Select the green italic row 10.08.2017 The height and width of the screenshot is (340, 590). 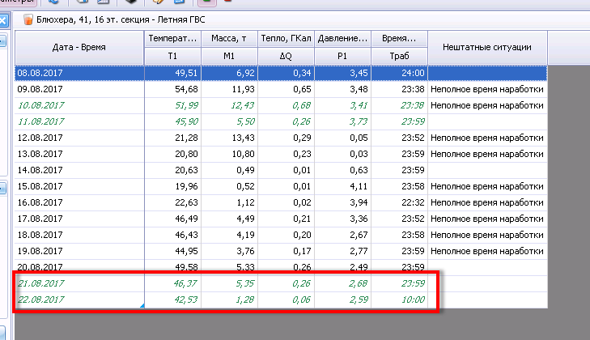(x=281, y=105)
